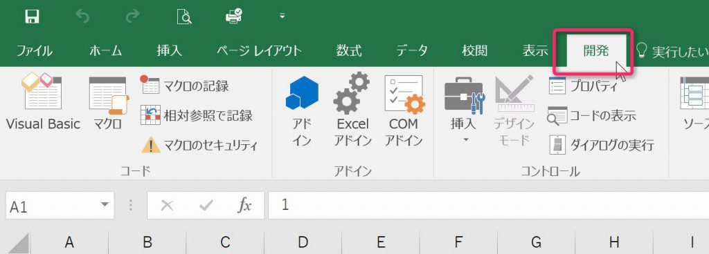Select the 開発 developer tab

595,51
